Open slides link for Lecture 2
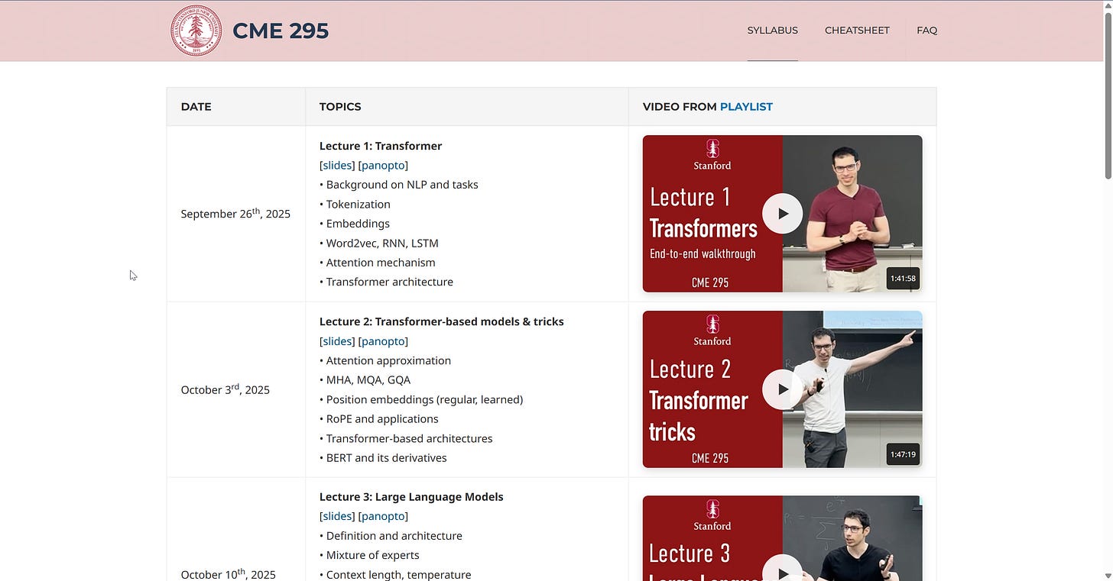 point(337,341)
